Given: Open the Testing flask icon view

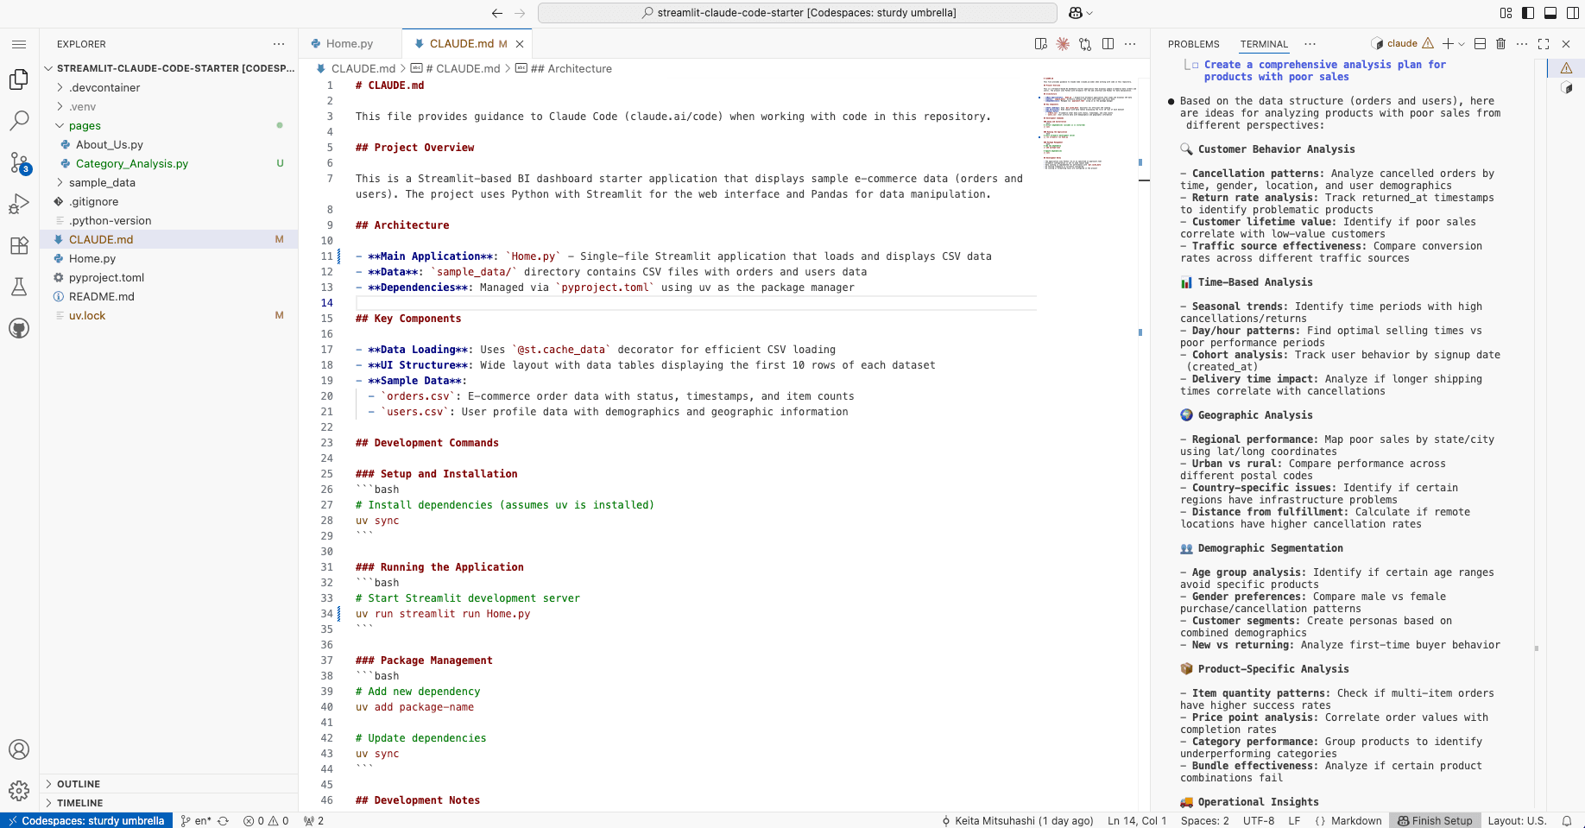Looking at the screenshot, I should pyautogui.click(x=19, y=287).
